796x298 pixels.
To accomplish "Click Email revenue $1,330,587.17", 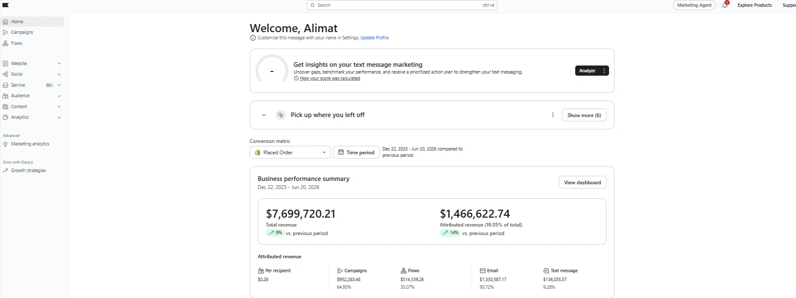I will tap(493, 279).
